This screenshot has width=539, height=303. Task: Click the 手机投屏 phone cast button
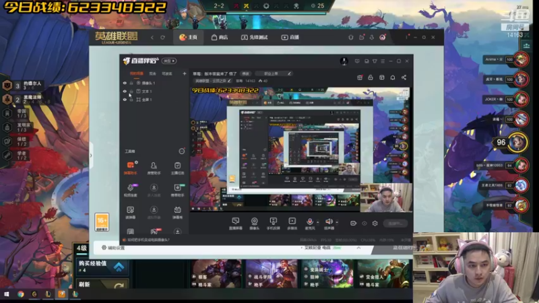274,224
